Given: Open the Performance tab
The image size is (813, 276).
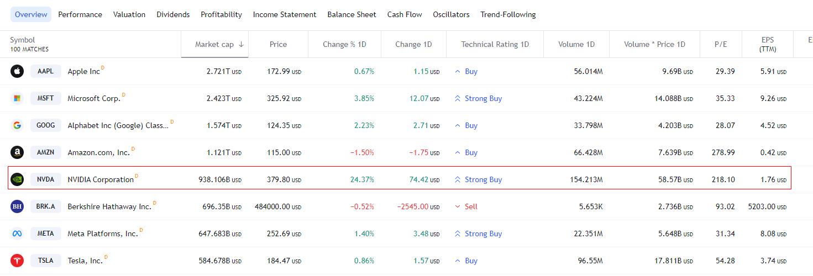Looking at the screenshot, I should 80,14.
